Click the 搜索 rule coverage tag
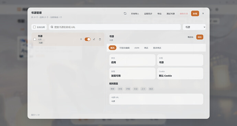 tap(112, 89)
